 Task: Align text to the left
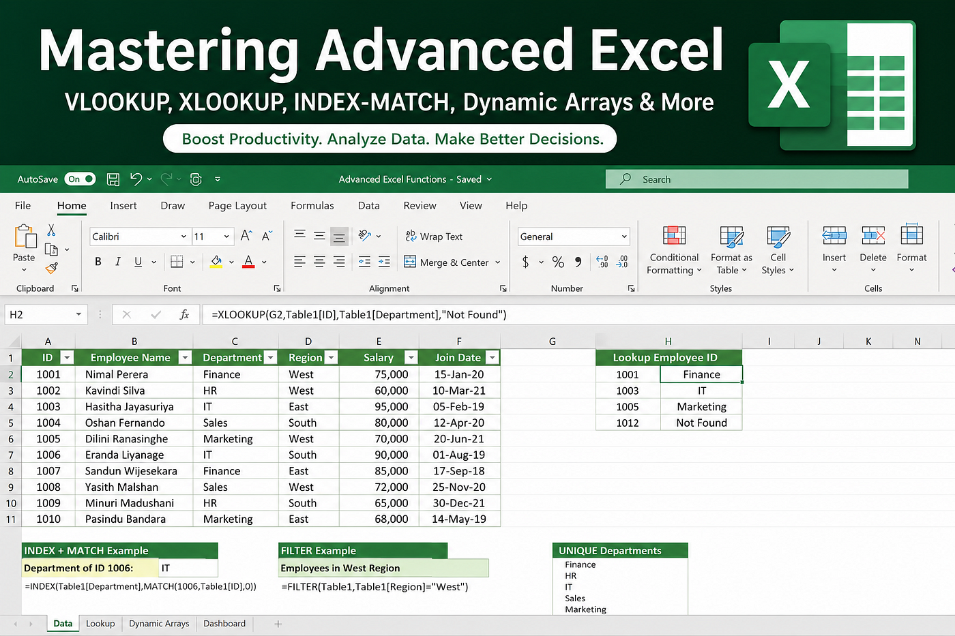tap(299, 262)
